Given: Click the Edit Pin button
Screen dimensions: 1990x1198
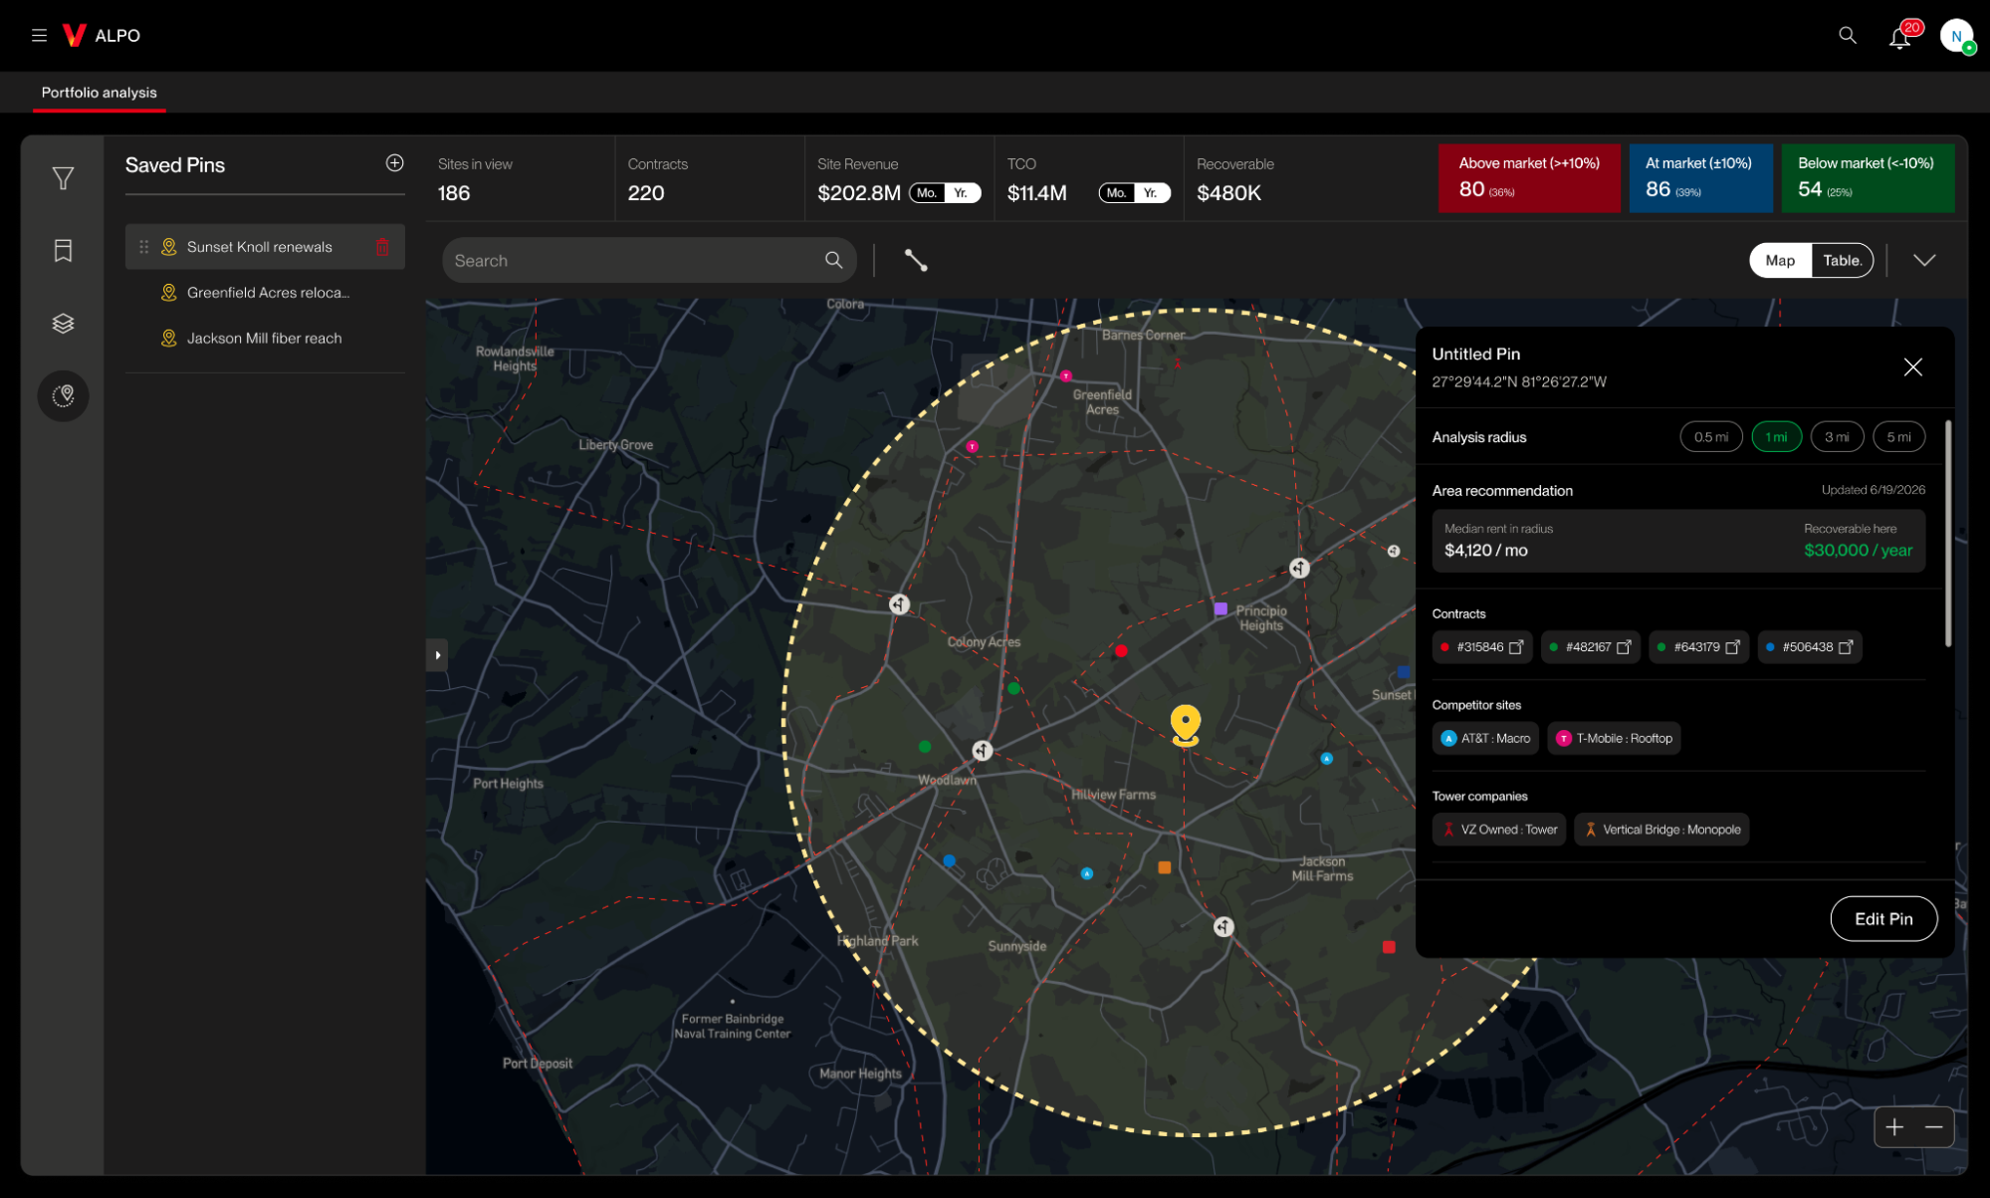Looking at the screenshot, I should tap(1883, 919).
